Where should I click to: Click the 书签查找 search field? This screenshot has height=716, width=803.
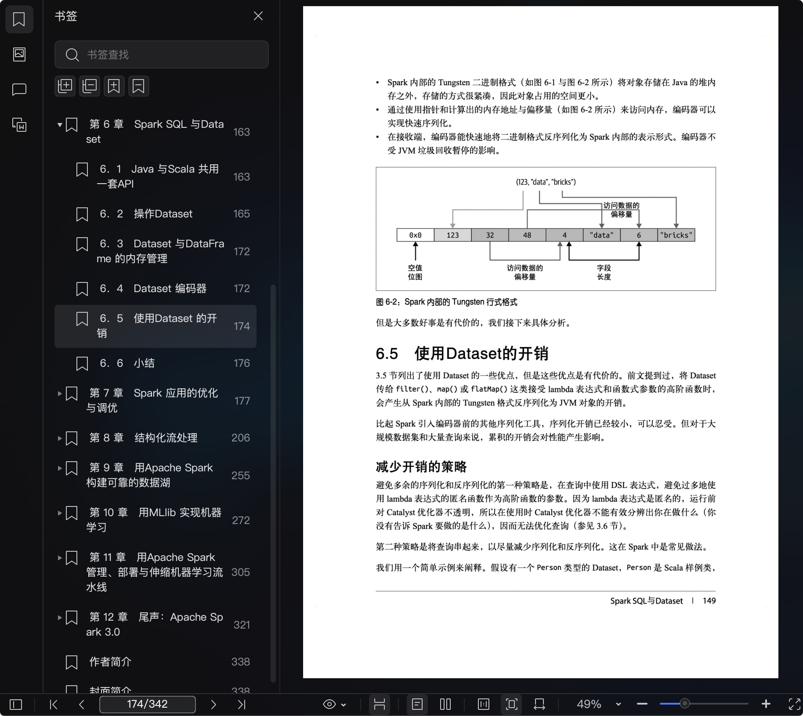coord(161,54)
